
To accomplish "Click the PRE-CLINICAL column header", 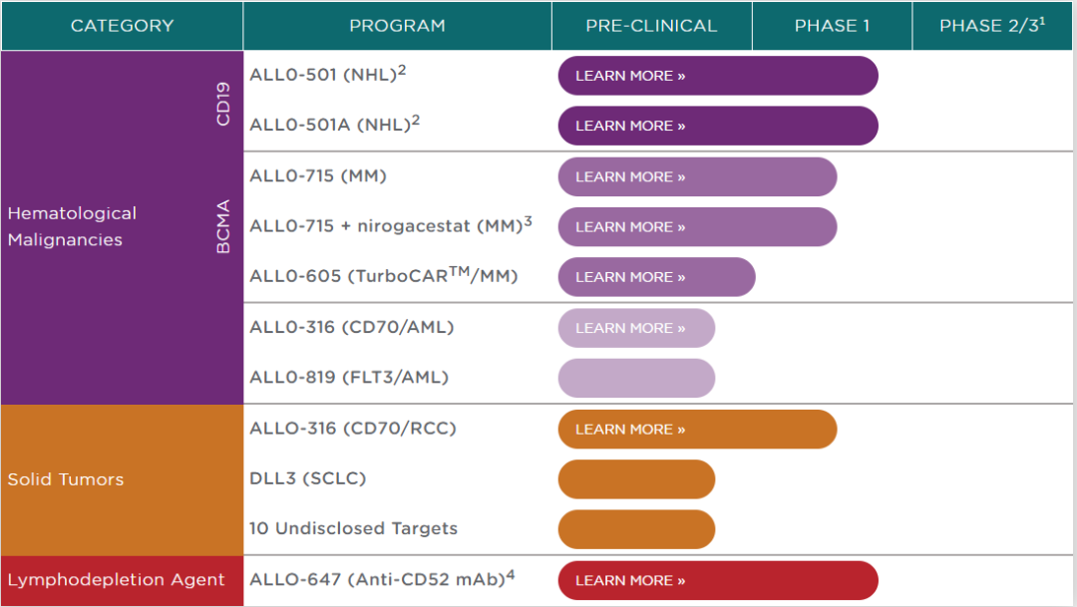I will 651,26.
